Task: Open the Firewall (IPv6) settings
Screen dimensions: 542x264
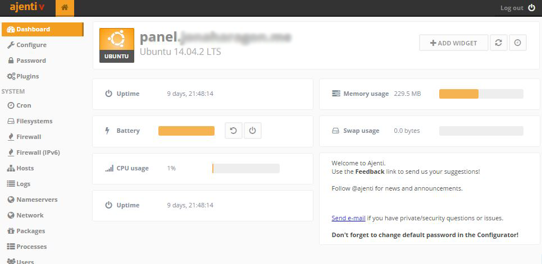Action: [38, 152]
